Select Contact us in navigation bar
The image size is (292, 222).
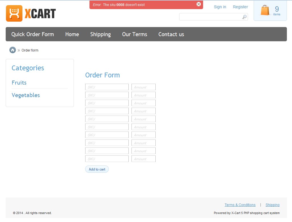171,34
